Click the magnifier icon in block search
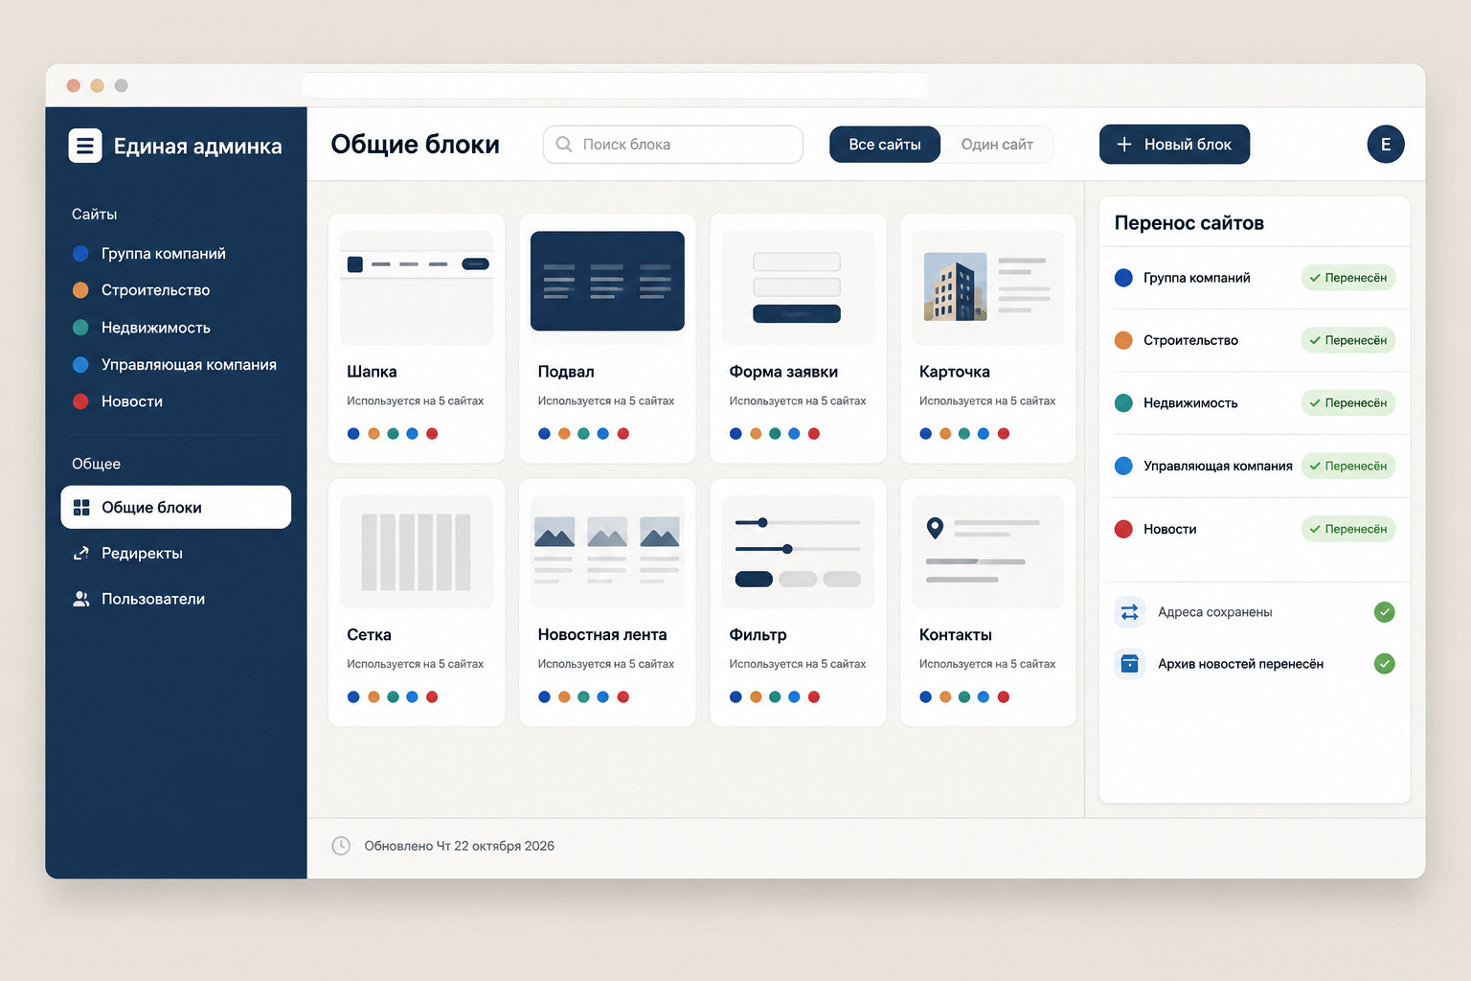 (x=564, y=144)
